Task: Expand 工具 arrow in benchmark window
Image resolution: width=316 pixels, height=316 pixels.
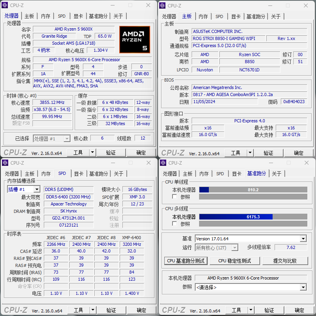Action: pos(251,310)
